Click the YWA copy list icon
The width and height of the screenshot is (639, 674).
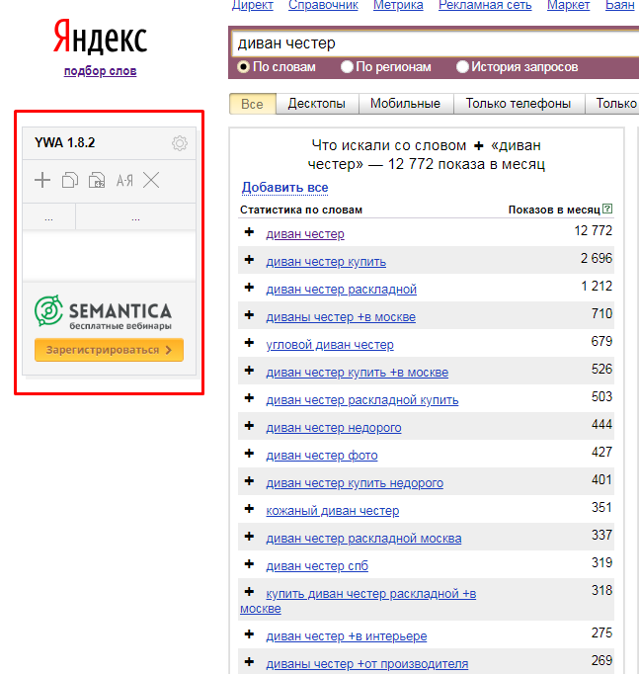pyautogui.click(x=69, y=180)
